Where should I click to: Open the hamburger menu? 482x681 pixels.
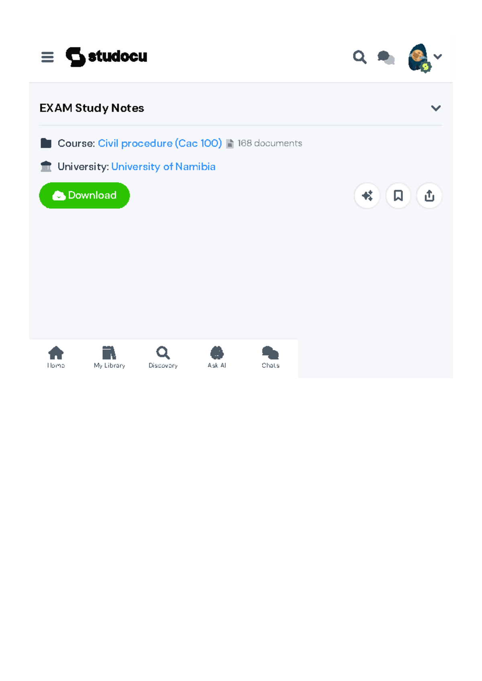47,57
